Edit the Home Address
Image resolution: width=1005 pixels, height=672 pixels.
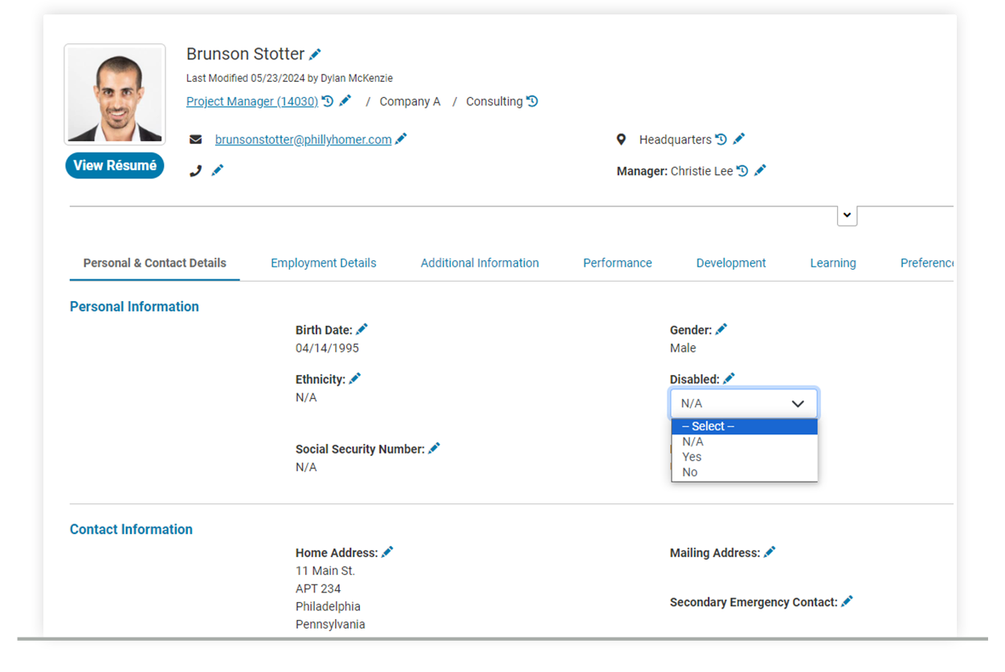tap(387, 552)
